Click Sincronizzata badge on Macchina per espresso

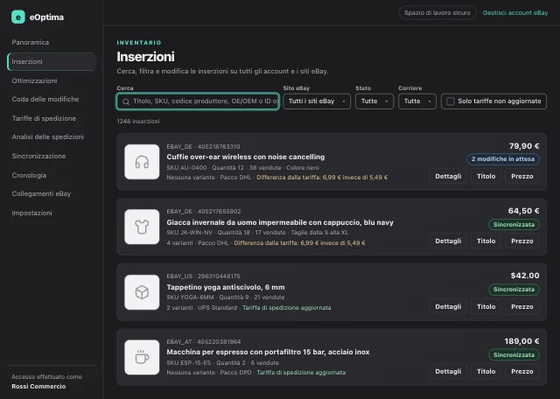click(514, 355)
